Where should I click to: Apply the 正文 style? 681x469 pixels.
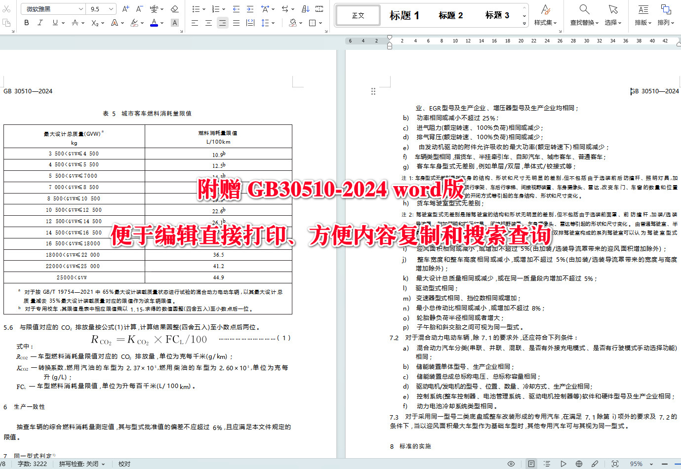358,15
